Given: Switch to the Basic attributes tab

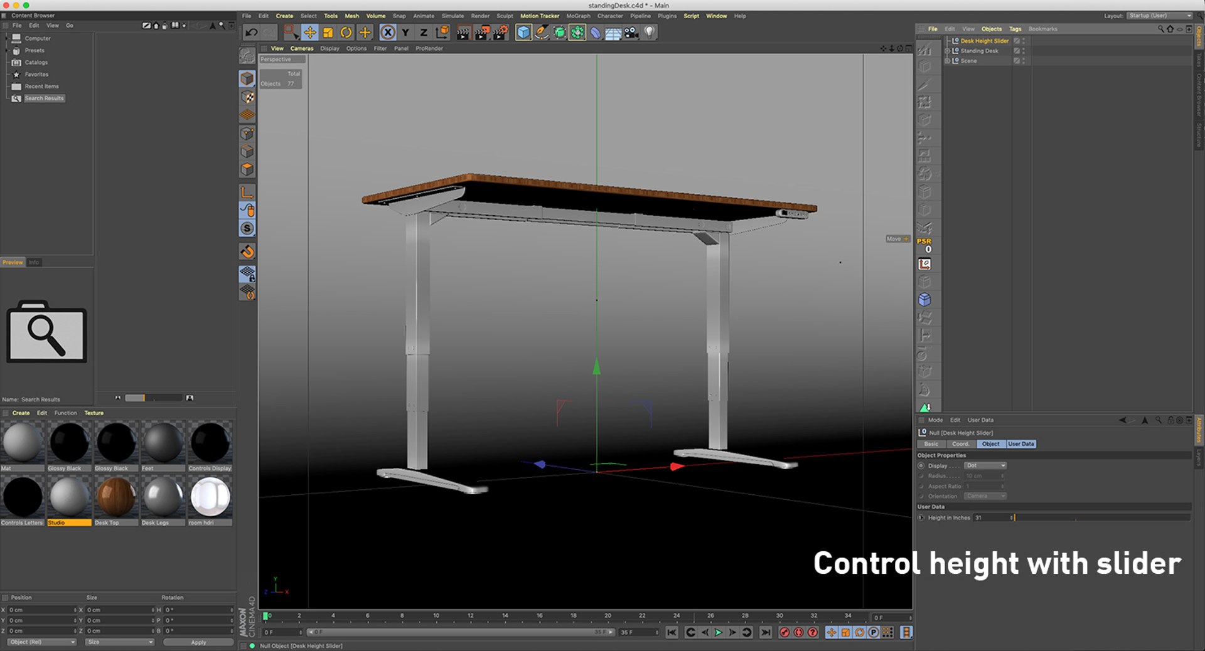Looking at the screenshot, I should click(x=931, y=444).
